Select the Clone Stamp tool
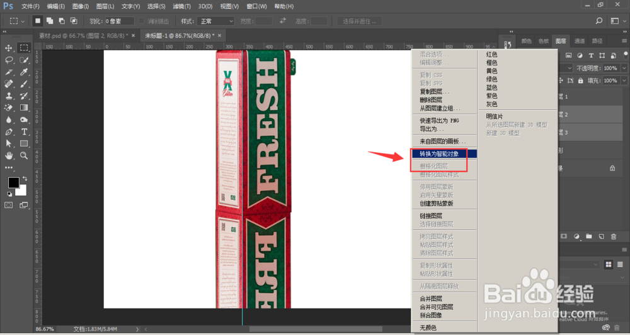The image size is (630, 335). (8, 96)
